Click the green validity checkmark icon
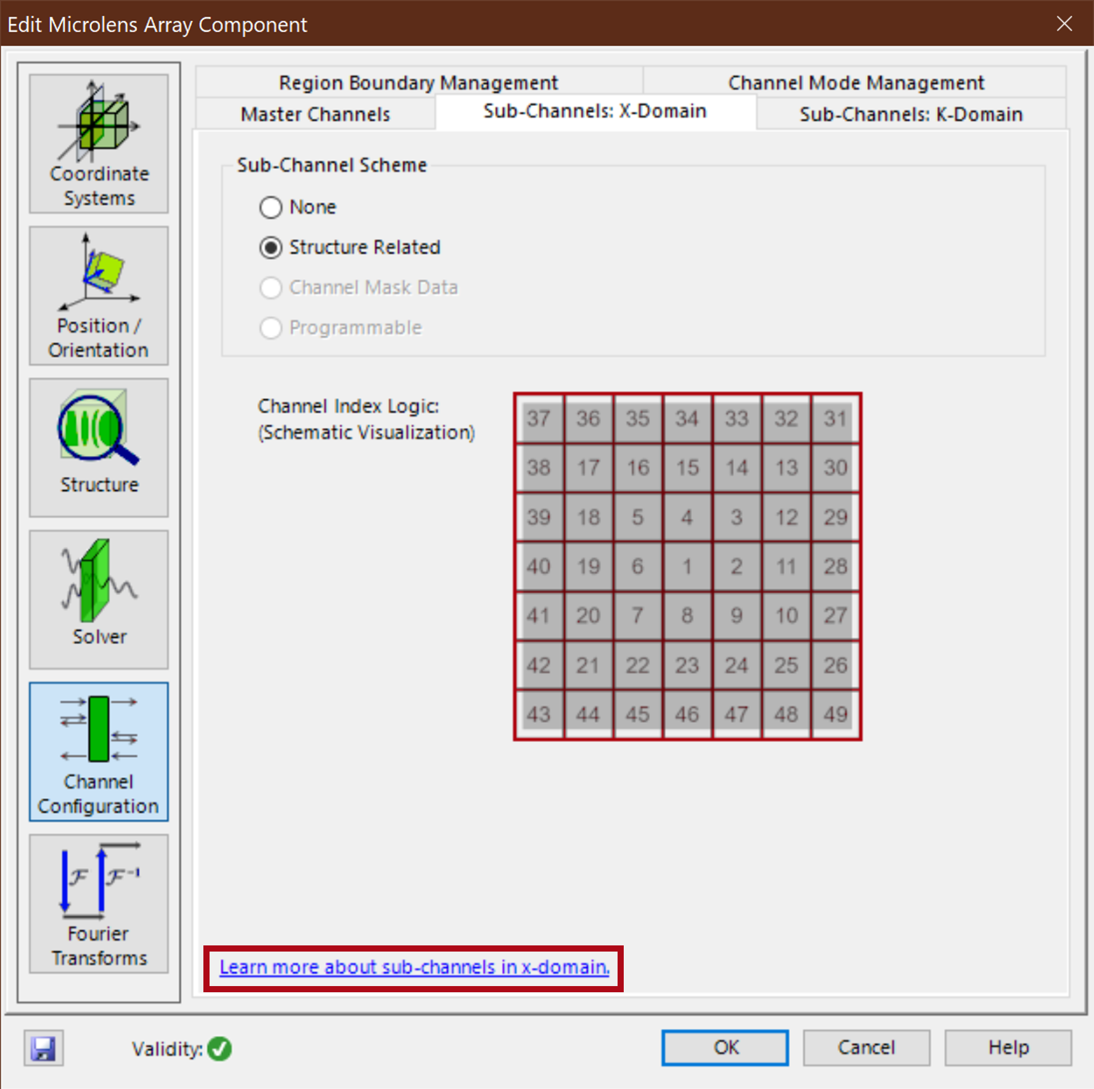This screenshot has height=1089, width=1094. (x=219, y=1048)
